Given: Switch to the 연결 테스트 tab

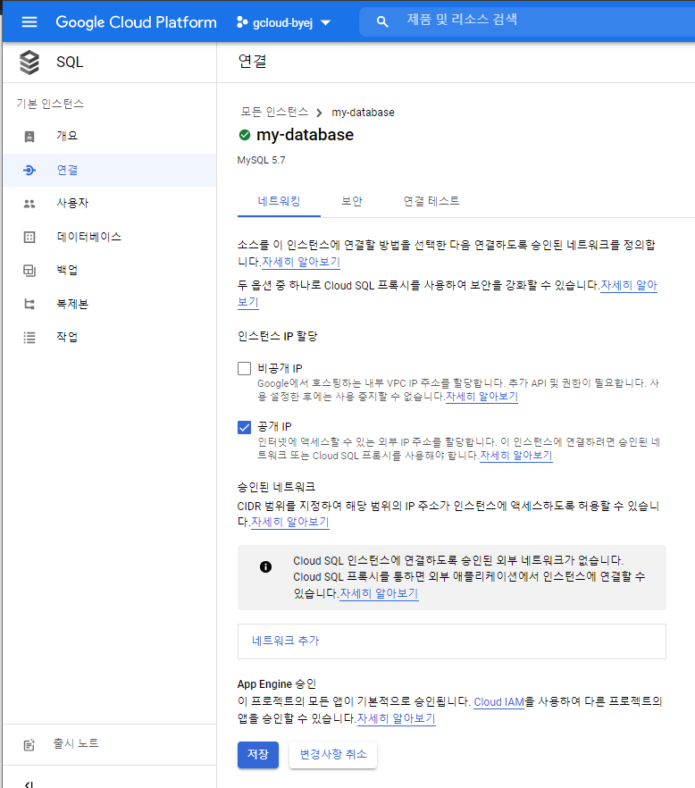Looking at the screenshot, I should click(x=431, y=202).
